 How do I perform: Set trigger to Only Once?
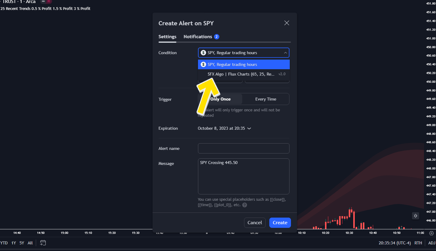coord(220,99)
